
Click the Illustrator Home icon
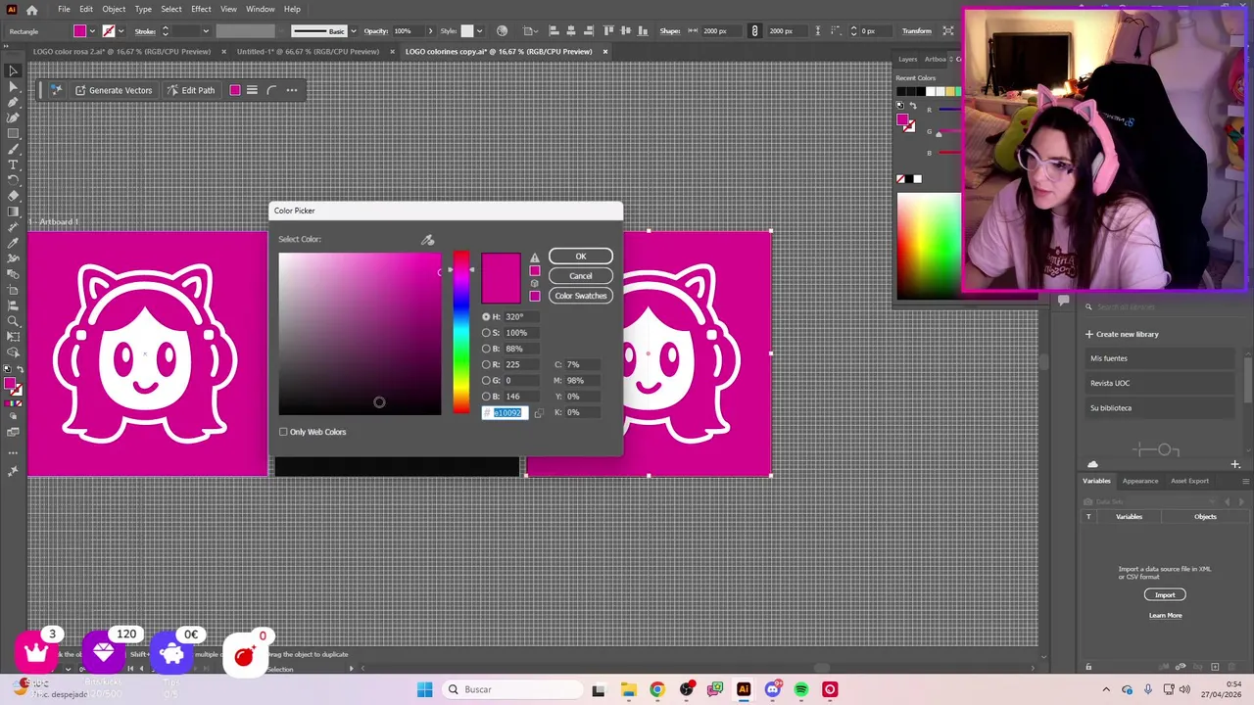[x=32, y=10]
